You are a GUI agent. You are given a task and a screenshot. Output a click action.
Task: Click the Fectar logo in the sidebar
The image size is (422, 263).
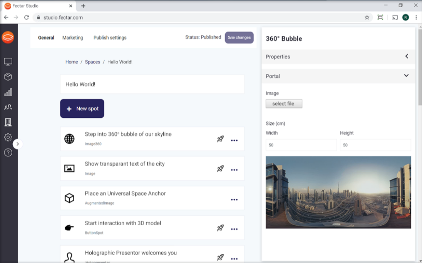click(x=8, y=37)
